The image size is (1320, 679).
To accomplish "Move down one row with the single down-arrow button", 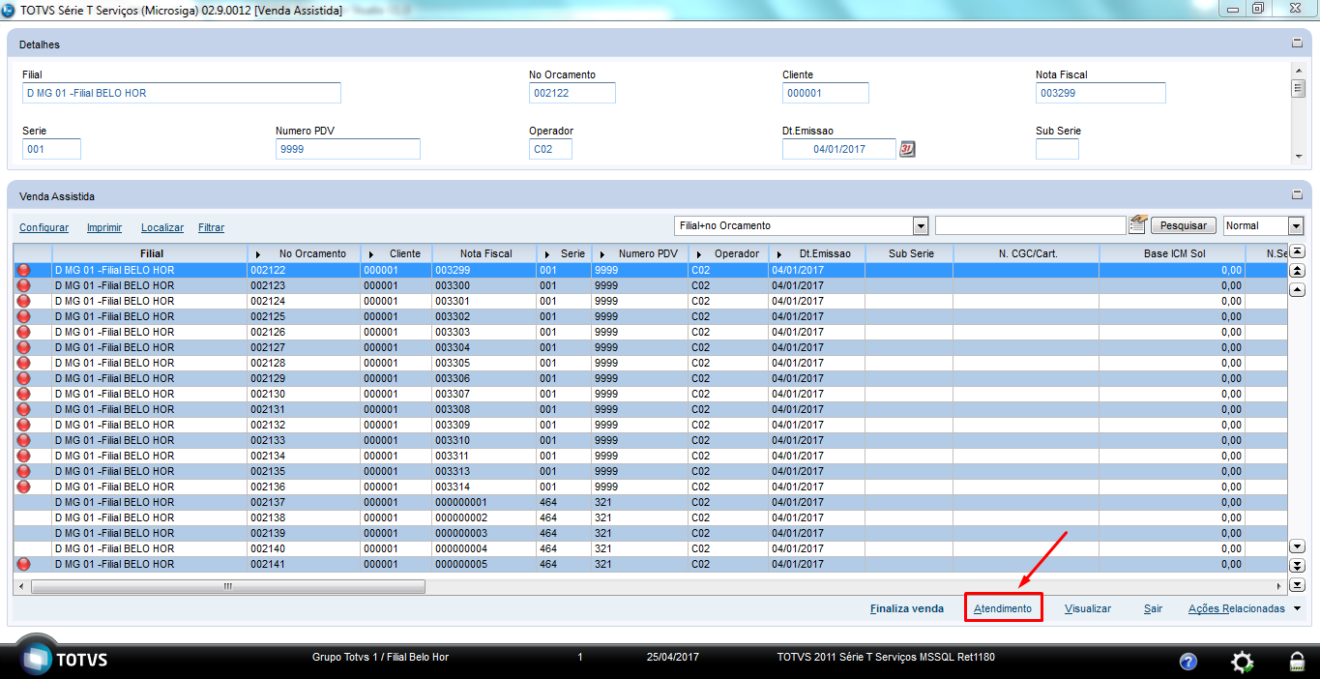I will [1298, 547].
